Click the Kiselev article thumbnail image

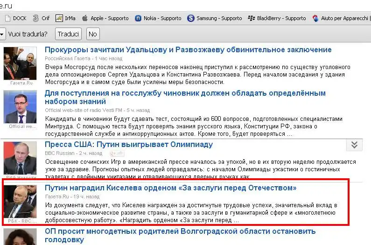(20, 201)
